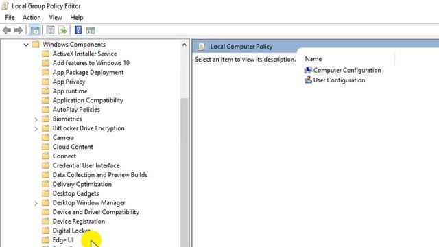The width and height of the screenshot is (439, 247).
Task: Select AutoPlay Policies
Action: [76, 110]
